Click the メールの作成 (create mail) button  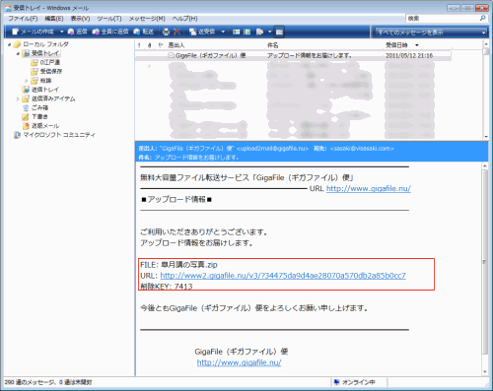[x=34, y=32]
